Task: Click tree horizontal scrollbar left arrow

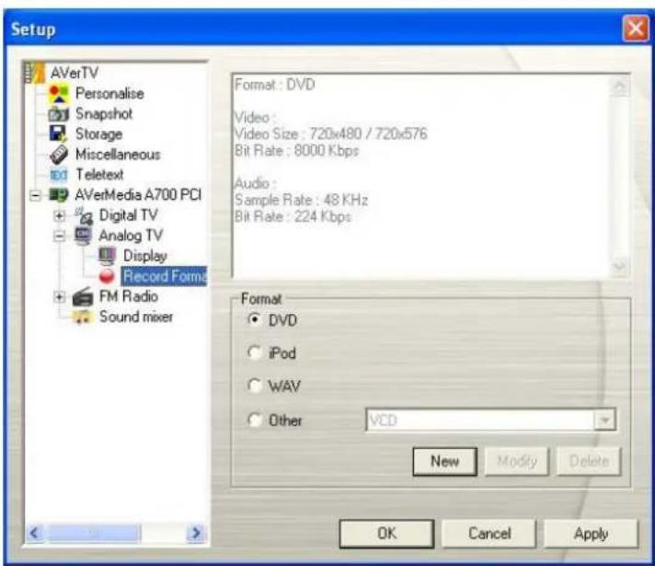Action: (x=35, y=533)
